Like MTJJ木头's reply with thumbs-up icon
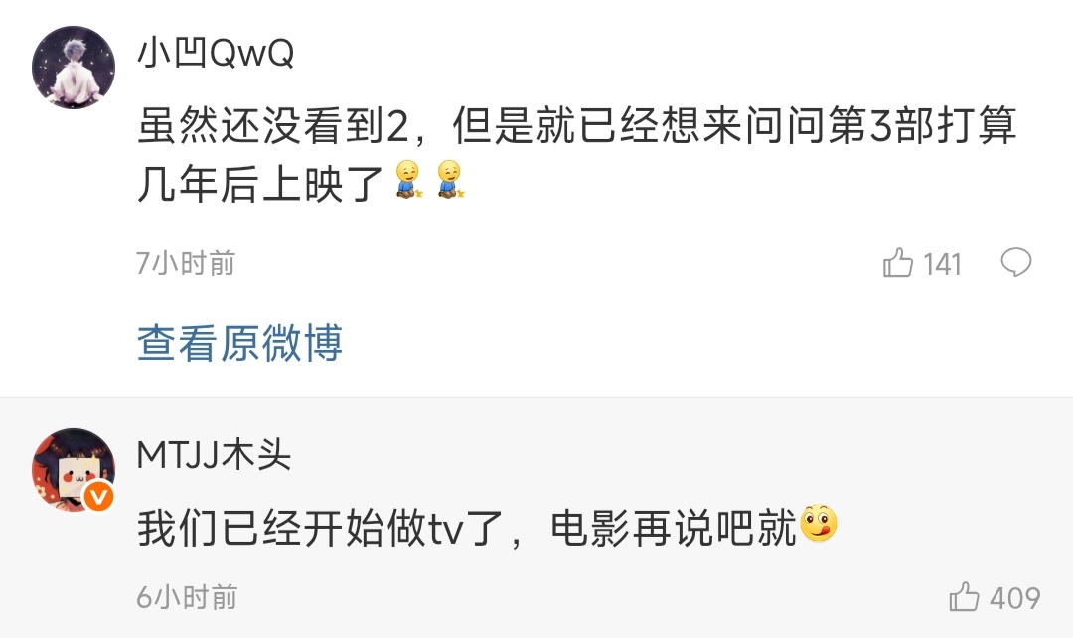This screenshot has height=638, width=1073. (964, 596)
